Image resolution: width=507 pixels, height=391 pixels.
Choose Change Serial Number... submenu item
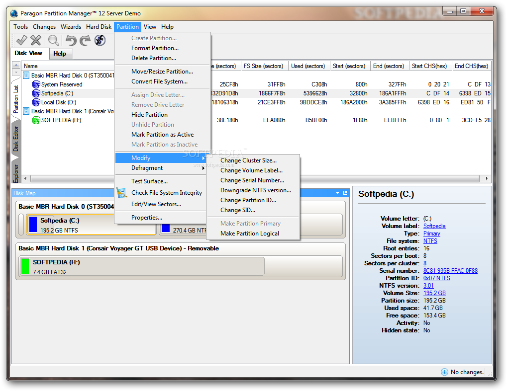click(x=253, y=180)
